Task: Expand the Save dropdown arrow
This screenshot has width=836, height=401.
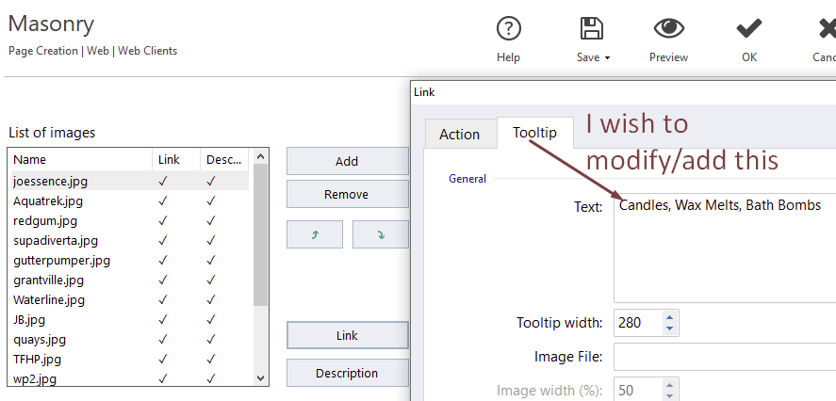Action: click(x=607, y=58)
